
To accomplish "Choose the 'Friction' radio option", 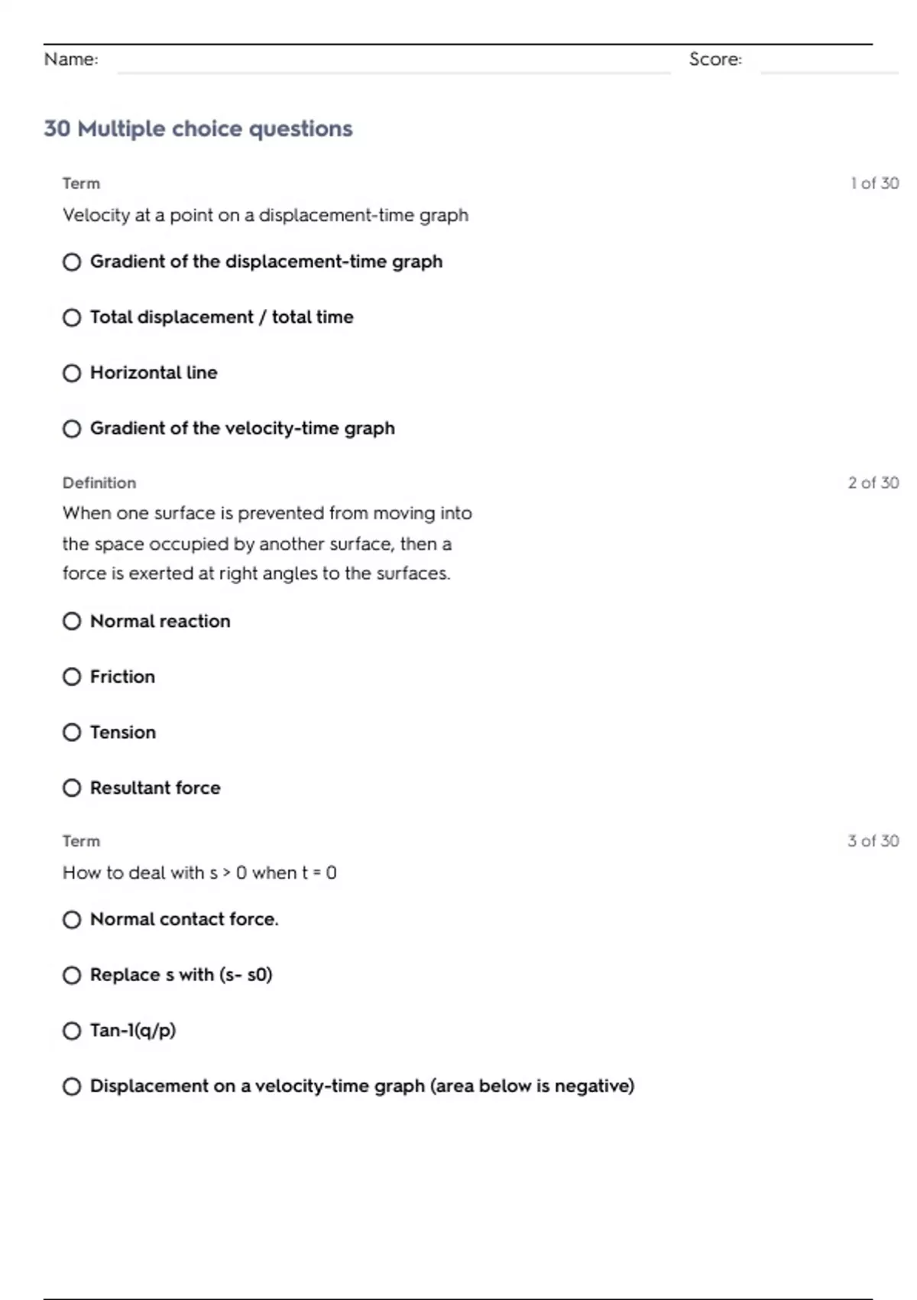I will [72, 677].
